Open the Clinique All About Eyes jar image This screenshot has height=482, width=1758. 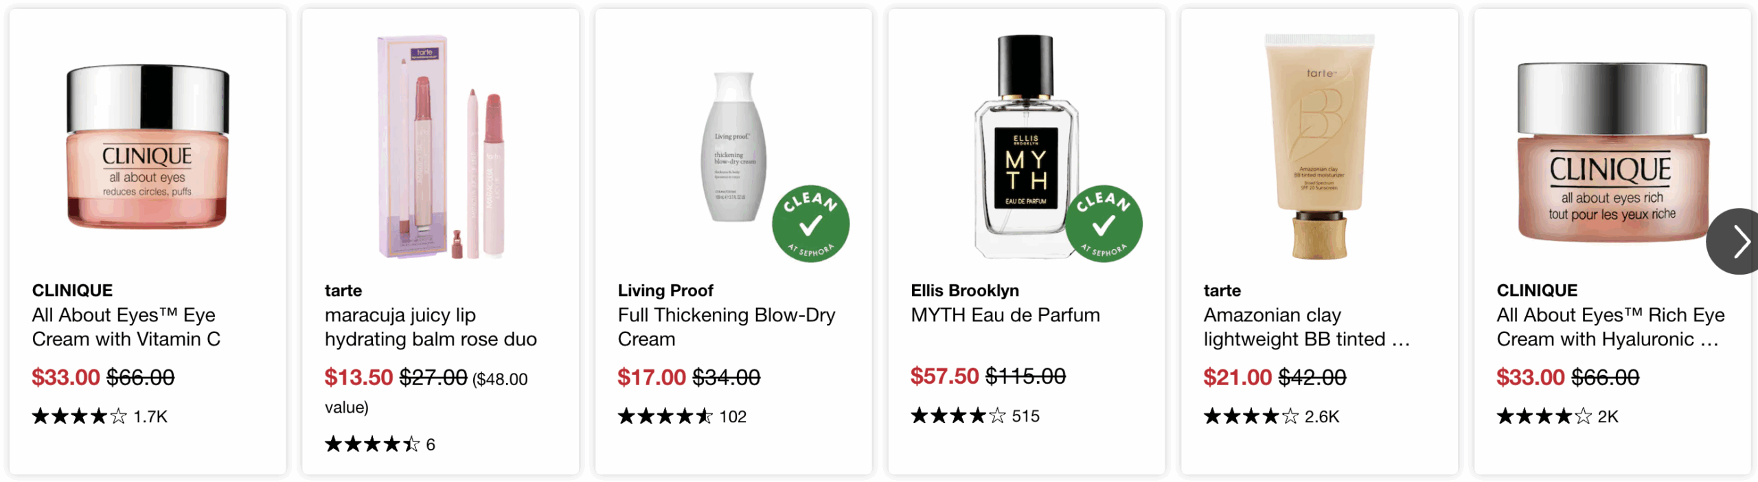148,147
